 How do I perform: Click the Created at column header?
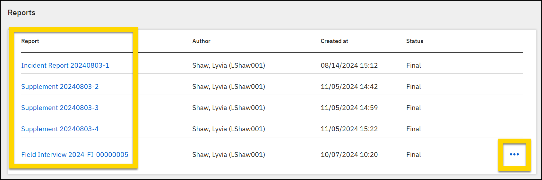pyautogui.click(x=334, y=41)
